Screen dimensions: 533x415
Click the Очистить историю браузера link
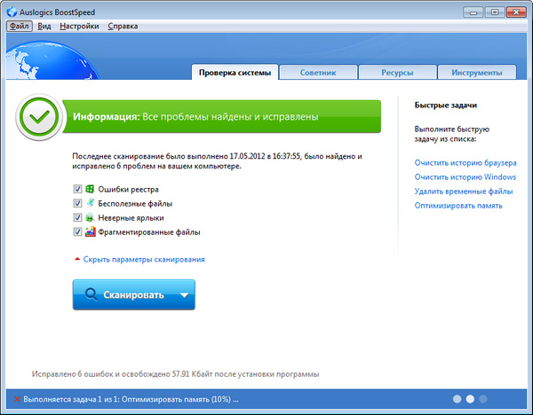pos(464,163)
